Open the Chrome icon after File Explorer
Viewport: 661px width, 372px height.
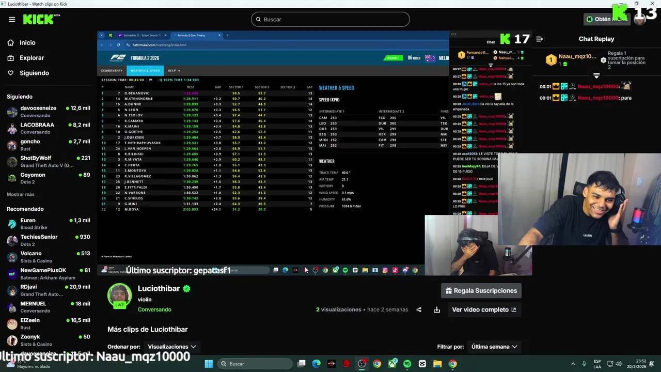pyautogui.click(x=452, y=364)
